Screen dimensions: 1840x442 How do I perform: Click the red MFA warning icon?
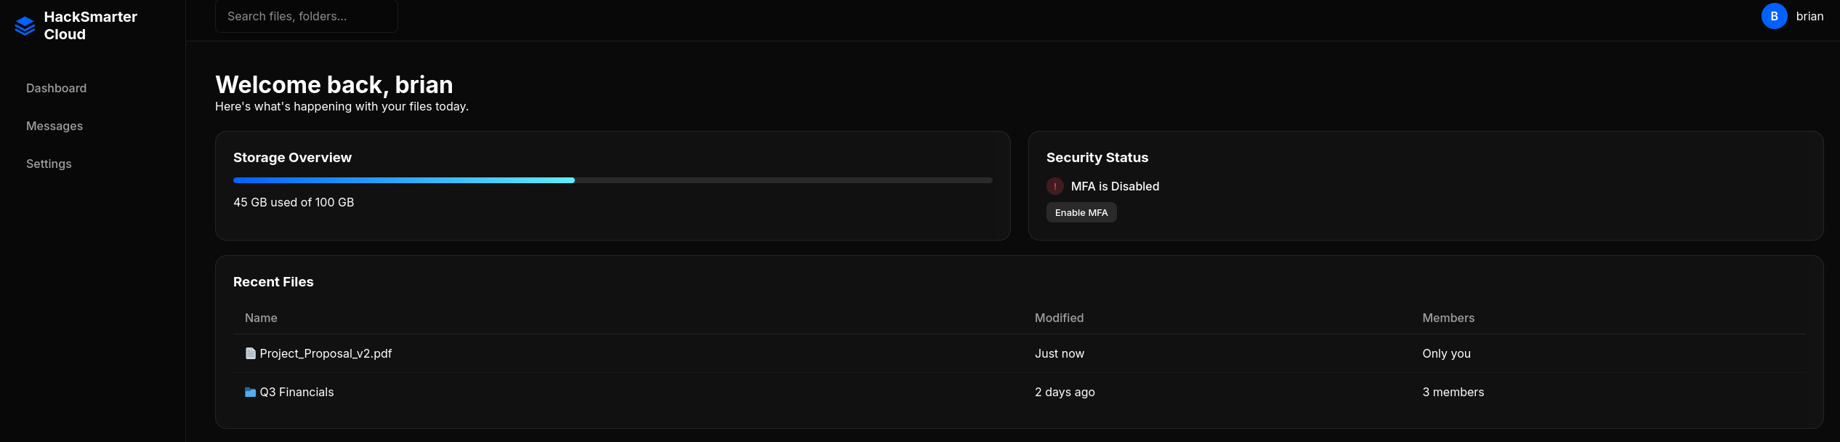(1054, 186)
